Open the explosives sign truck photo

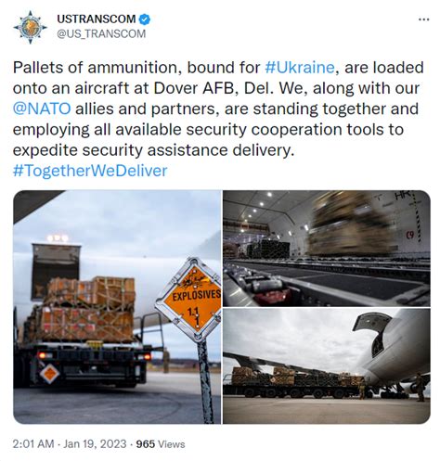[117, 307]
